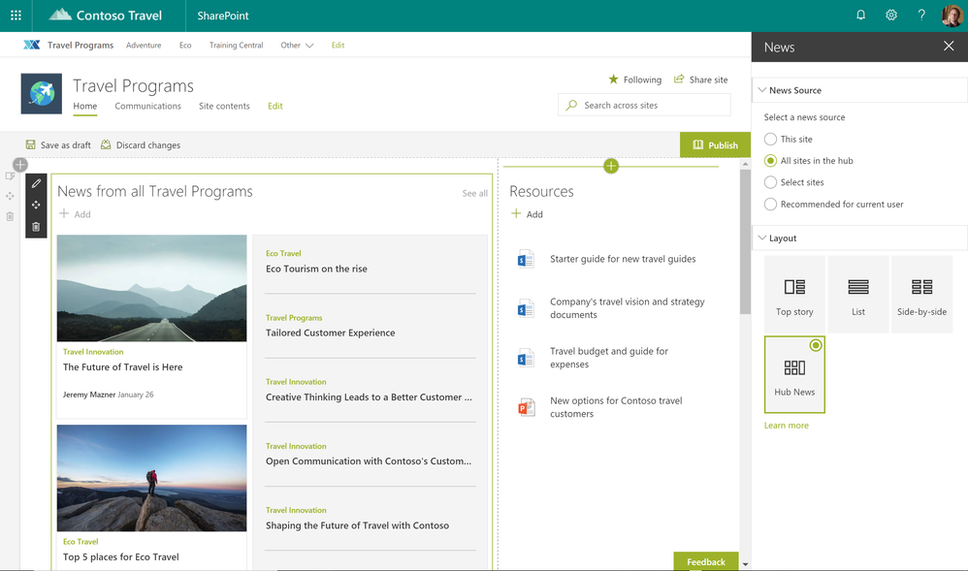Viewport: 968px width, 571px height.
Task: Choose the Top story layout
Action: (794, 295)
